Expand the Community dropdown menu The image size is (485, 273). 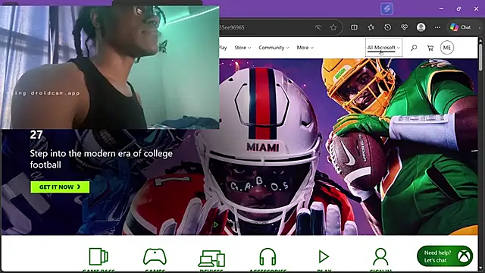point(274,48)
